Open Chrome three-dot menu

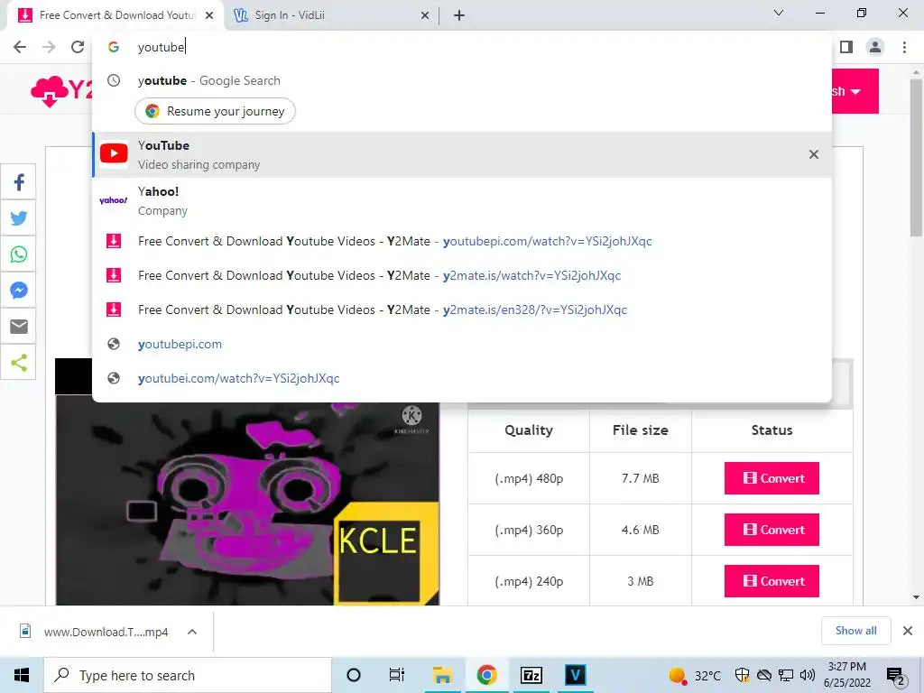[x=904, y=47]
